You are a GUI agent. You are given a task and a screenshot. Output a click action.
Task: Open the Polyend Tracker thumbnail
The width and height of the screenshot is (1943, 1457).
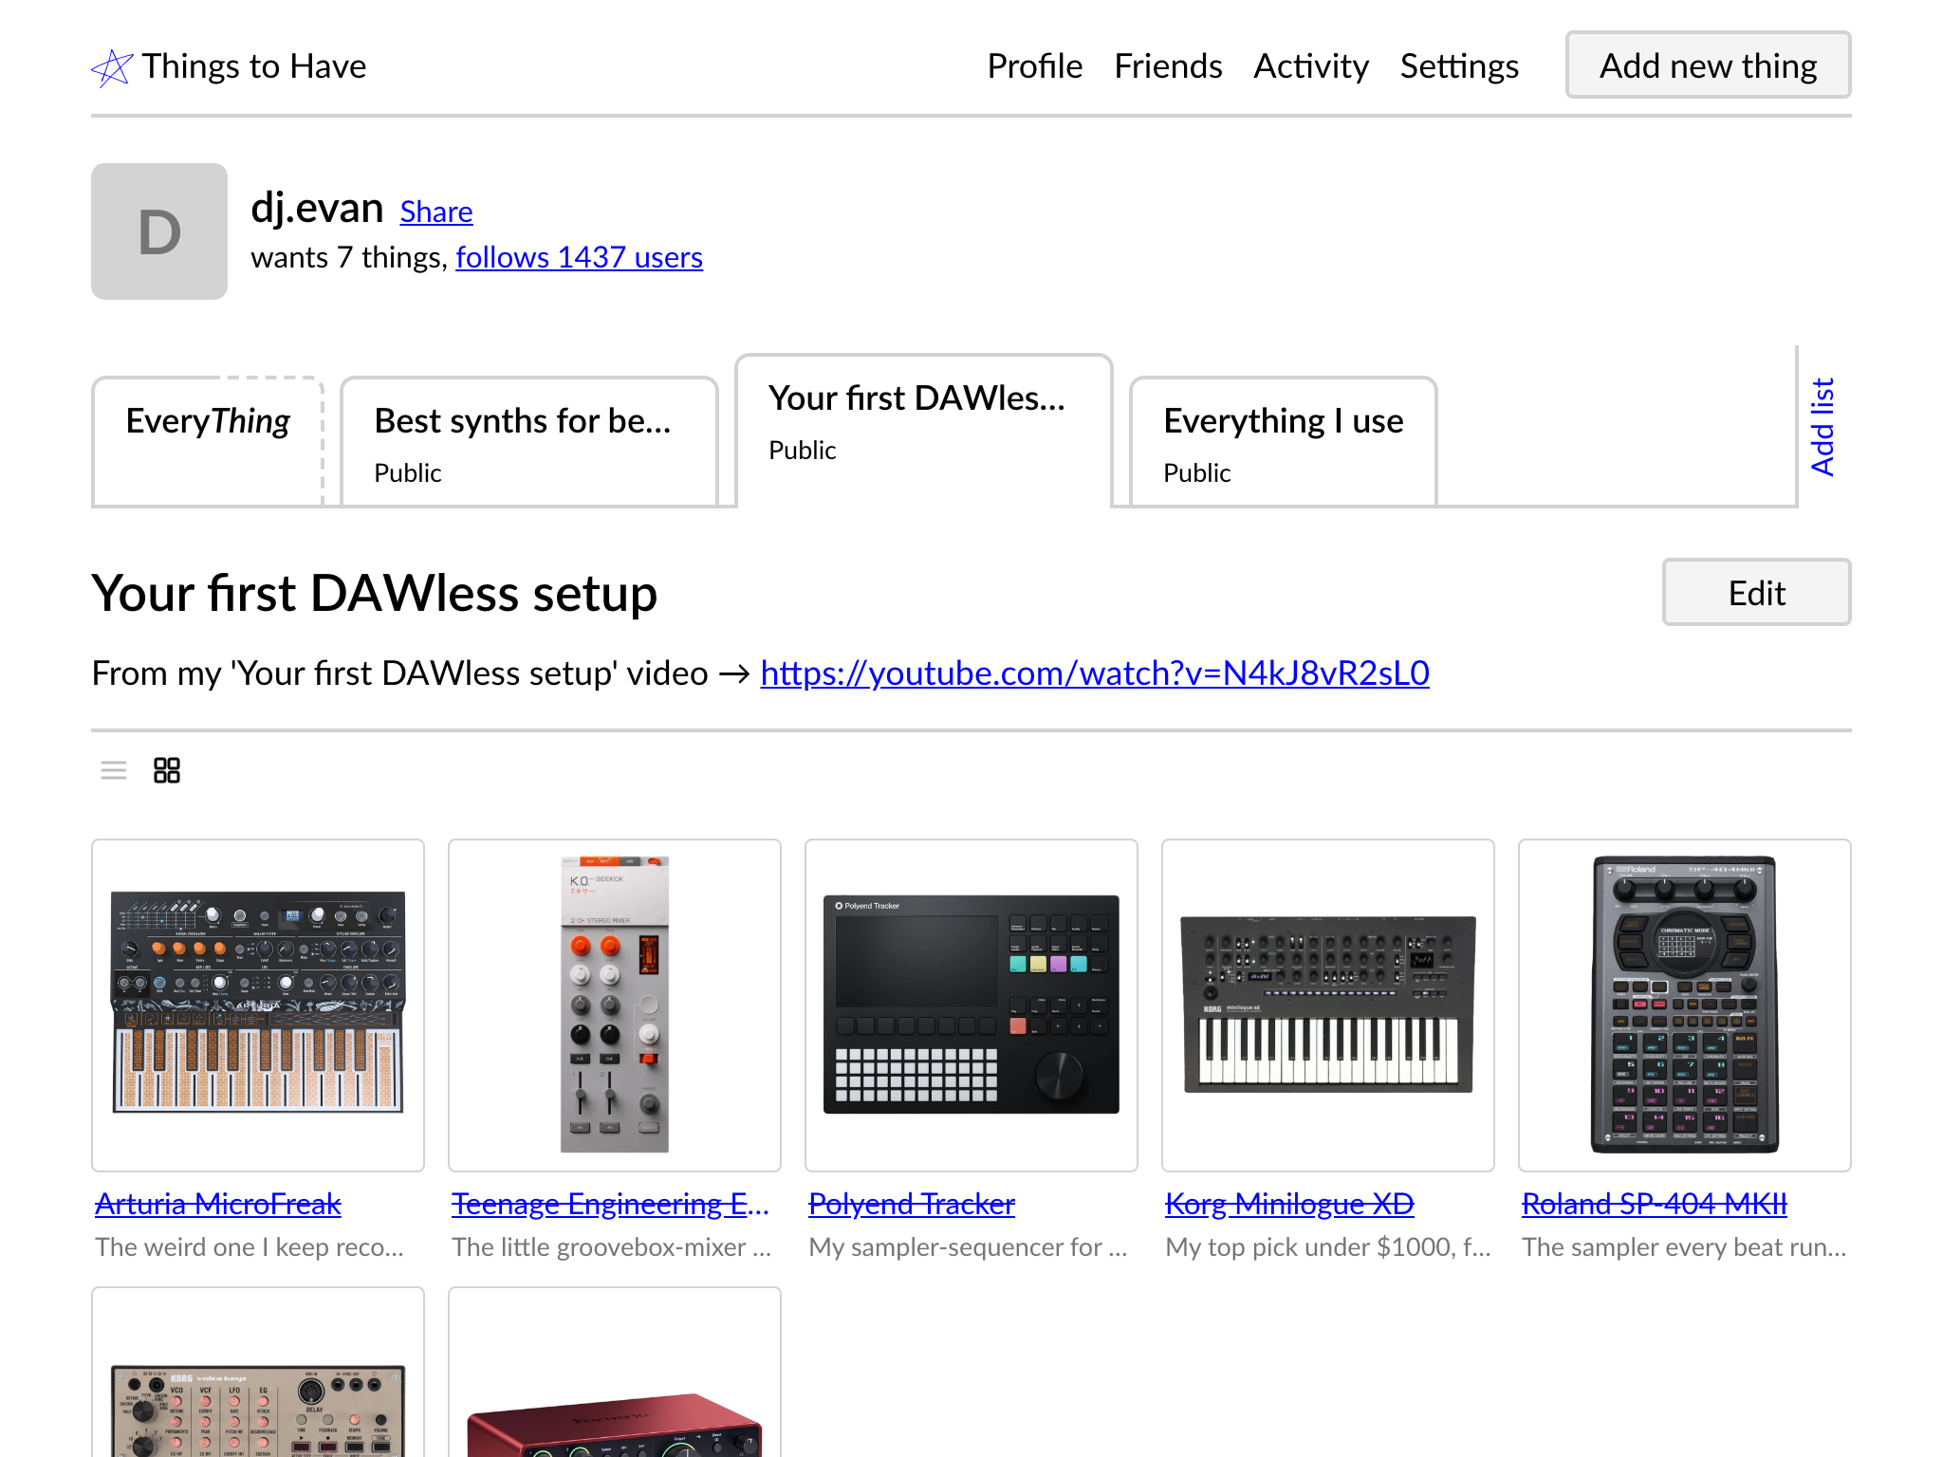pos(971,1005)
